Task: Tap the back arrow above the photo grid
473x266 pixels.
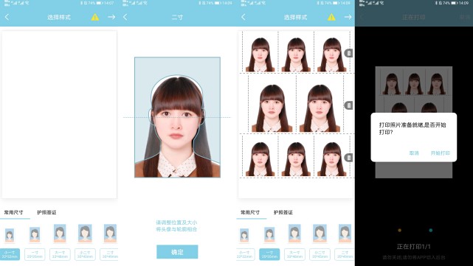Action: click(x=244, y=17)
